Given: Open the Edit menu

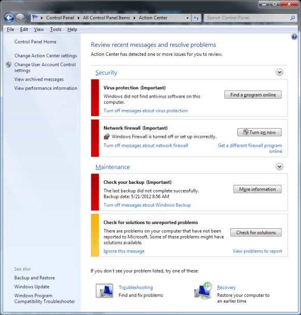Looking at the screenshot, I should 24,29.
